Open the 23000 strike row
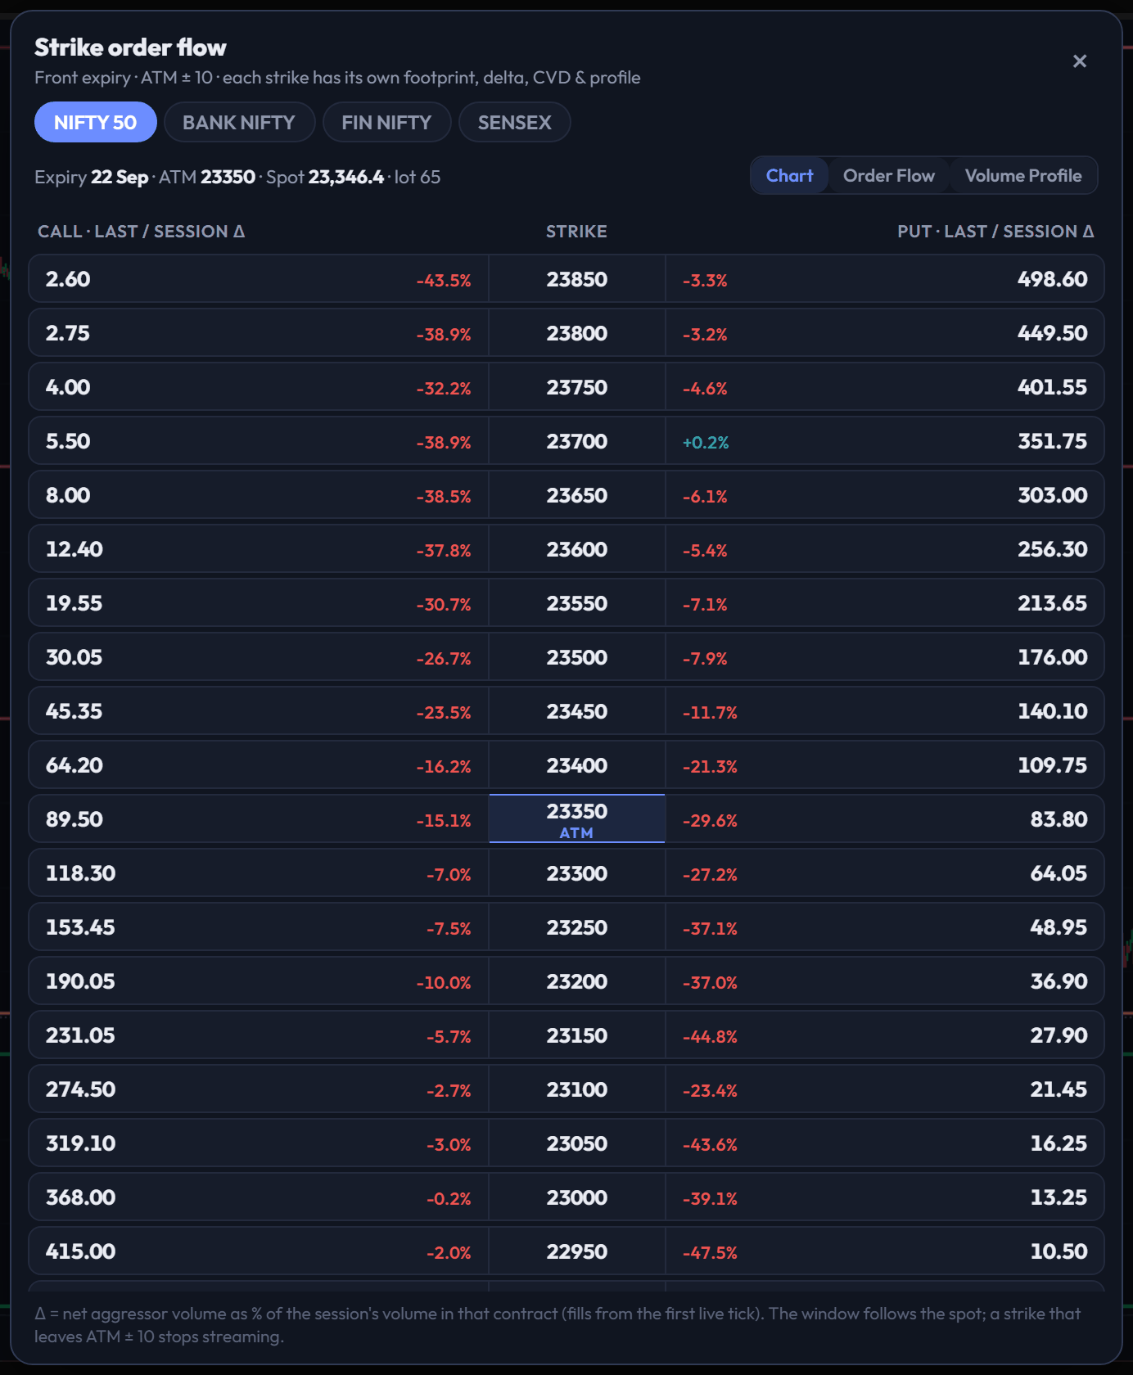Screen dimensions: 1133x1375 [x=566, y=1197]
